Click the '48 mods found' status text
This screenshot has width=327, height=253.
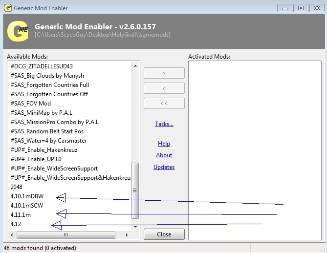coord(40,248)
